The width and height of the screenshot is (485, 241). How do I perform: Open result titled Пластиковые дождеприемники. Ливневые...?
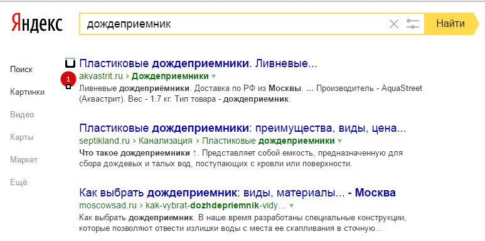click(198, 64)
